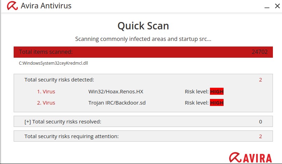Expand the Total security risks resolved section
Screen dimensions: 282x164
(27, 122)
